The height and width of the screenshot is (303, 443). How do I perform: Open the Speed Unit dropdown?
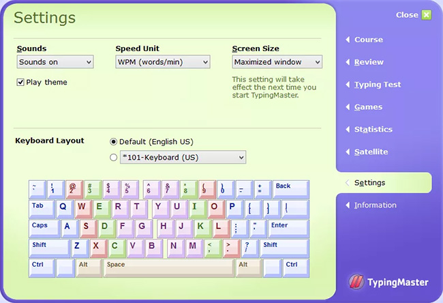163,61
